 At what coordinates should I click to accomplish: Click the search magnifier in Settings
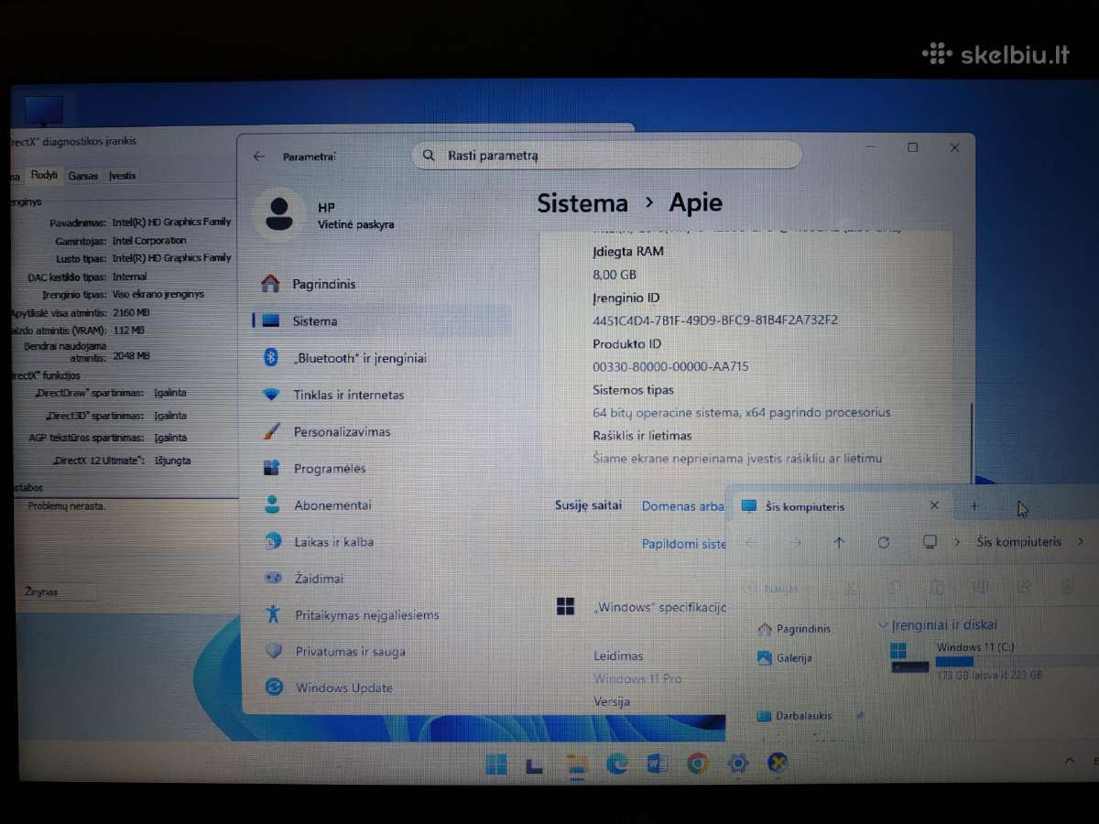pos(429,156)
